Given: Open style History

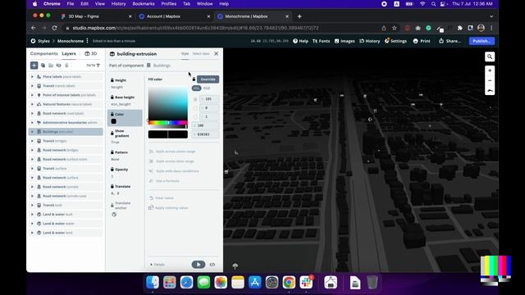Looking at the screenshot, I should (x=369, y=41).
